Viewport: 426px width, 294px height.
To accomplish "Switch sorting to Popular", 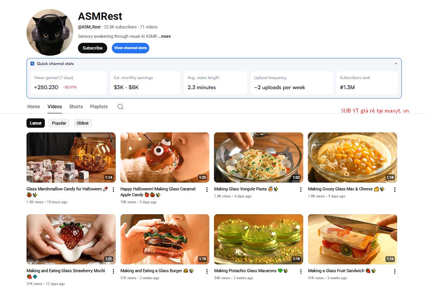I will (59, 123).
